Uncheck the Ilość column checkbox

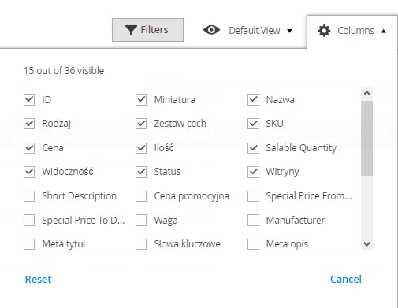point(141,148)
